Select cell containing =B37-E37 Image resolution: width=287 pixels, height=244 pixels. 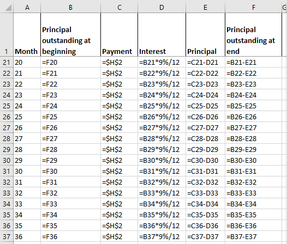(254, 236)
